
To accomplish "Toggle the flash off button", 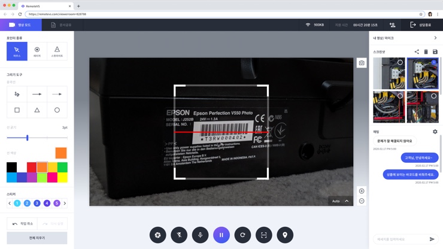I will click(x=179, y=235).
